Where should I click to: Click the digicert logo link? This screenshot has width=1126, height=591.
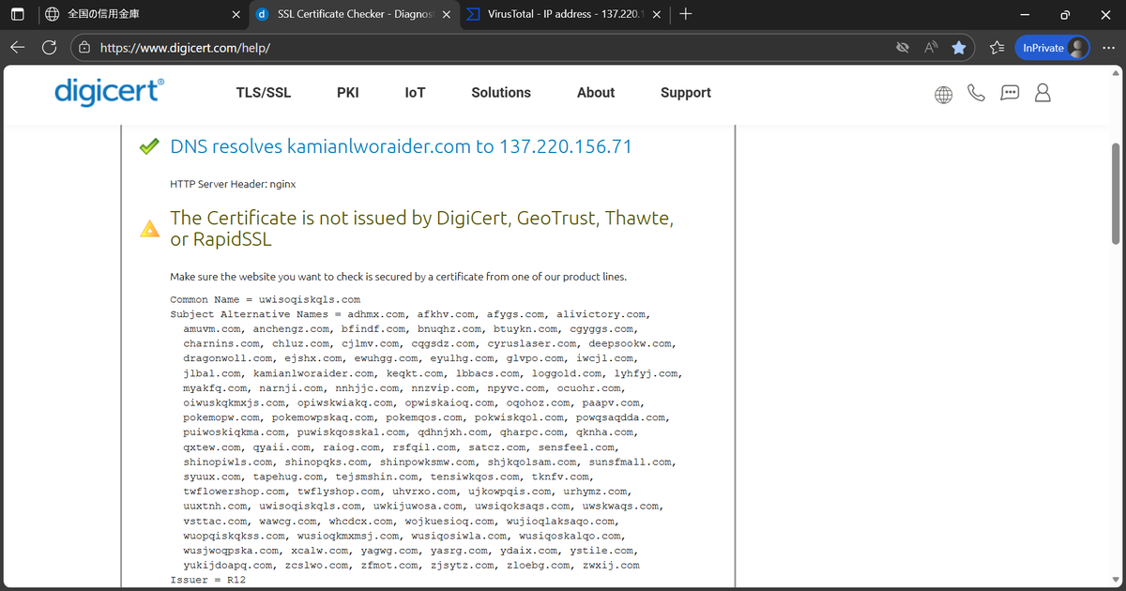[108, 92]
